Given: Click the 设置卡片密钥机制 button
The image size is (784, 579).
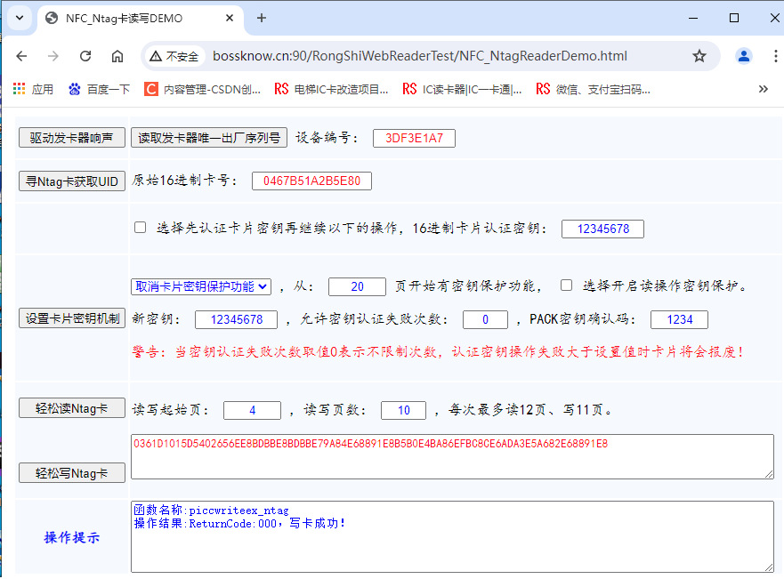Looking at the screenshot, I should coord(71,318).
